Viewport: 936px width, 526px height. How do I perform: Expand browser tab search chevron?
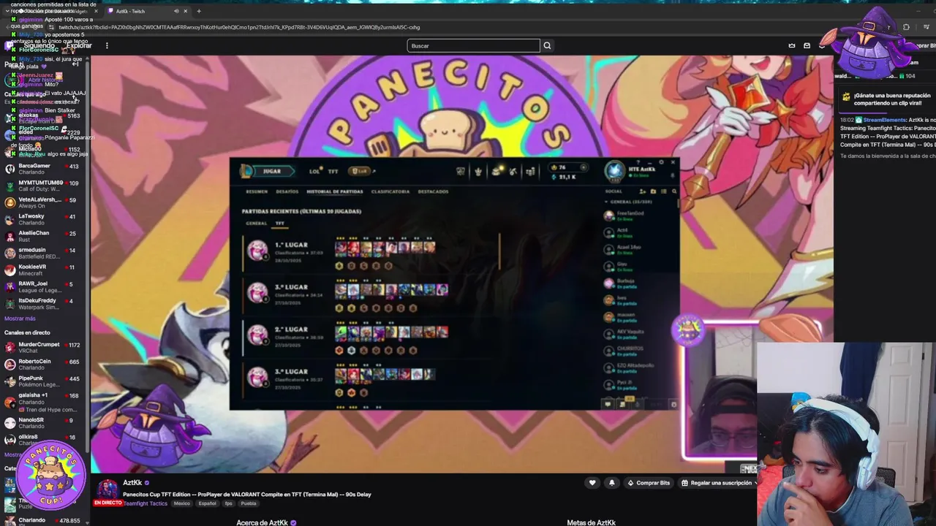7,11
